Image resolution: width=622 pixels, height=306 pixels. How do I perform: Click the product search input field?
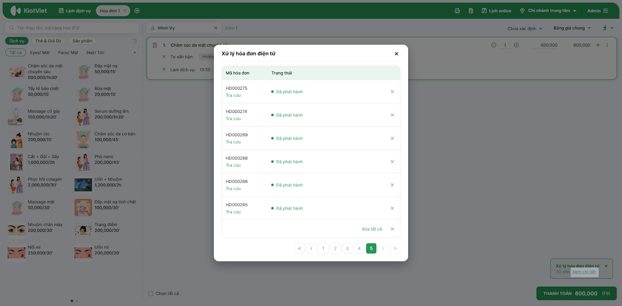pos(72,28)
